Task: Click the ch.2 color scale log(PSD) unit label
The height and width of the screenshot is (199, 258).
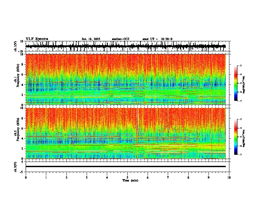Action: (244, 138)
